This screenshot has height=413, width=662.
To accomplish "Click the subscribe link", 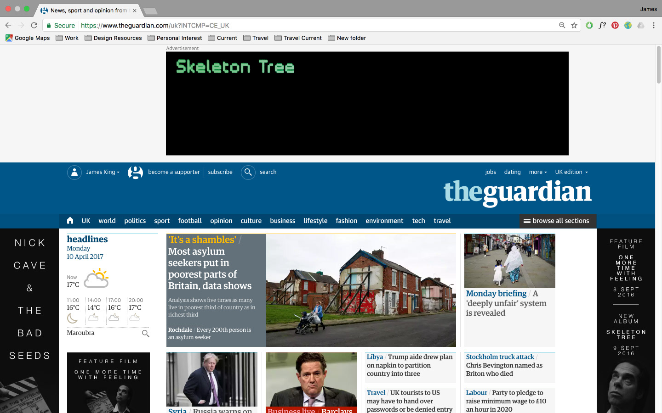I will [220, 172].
